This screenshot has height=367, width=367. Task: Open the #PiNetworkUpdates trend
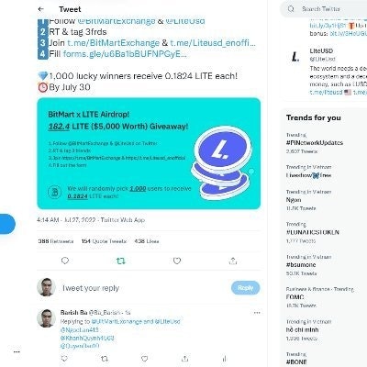tap(315, 143)
